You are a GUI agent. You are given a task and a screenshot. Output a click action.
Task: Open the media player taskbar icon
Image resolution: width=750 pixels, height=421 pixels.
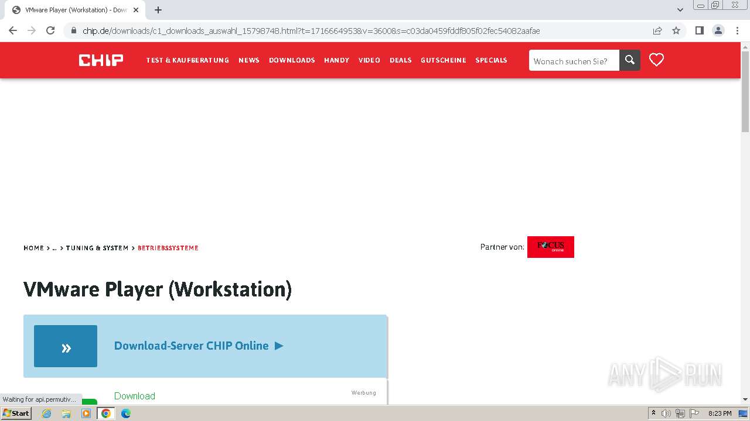pos(86,413)
